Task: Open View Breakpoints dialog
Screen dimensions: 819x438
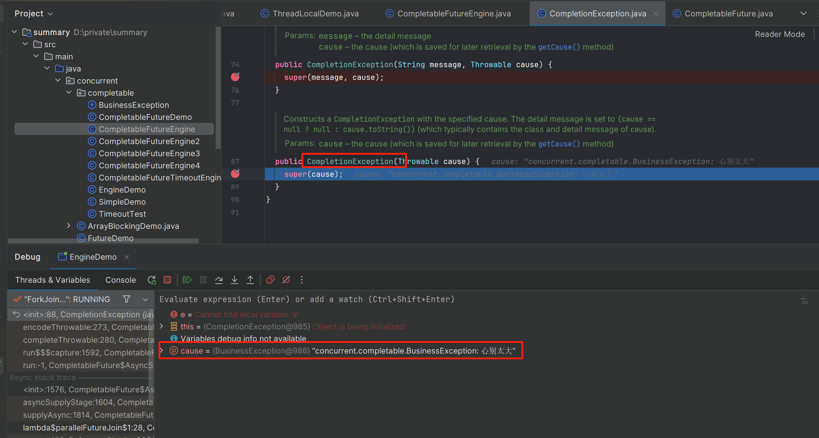Action: click(x=270, y=280)
